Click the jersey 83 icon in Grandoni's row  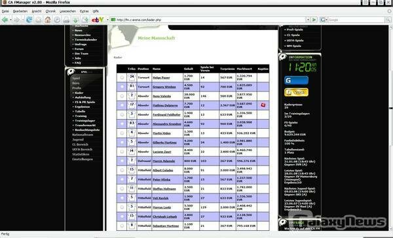(132, 124)
